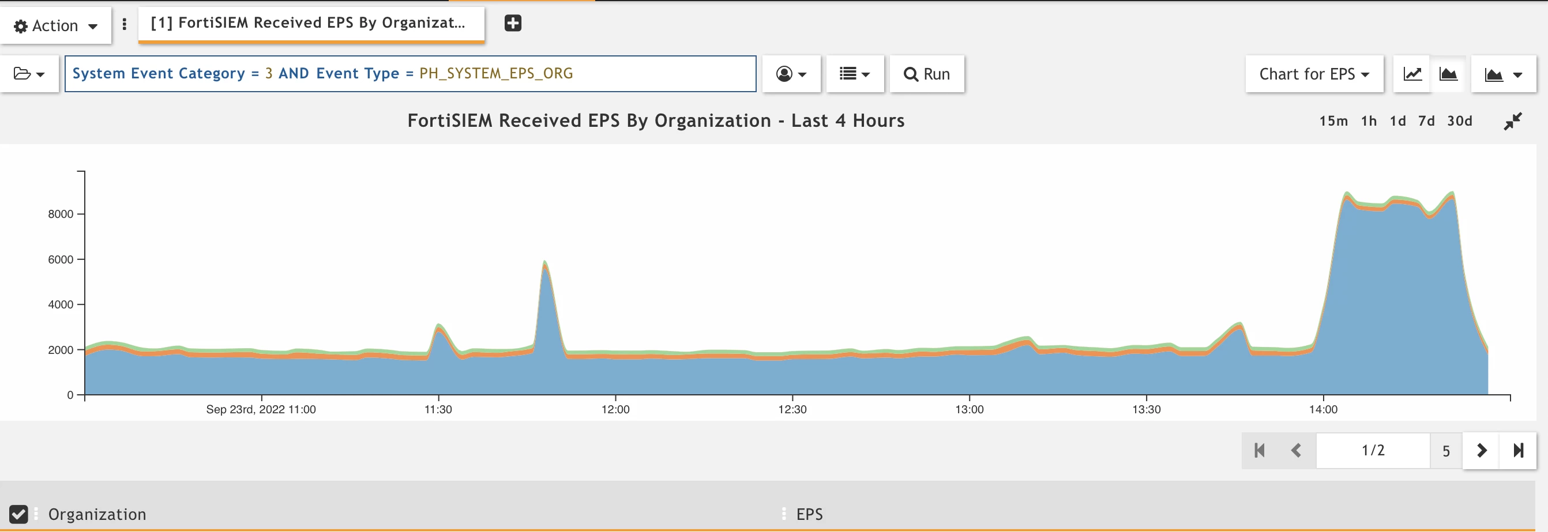Select the area chart view icon

[x=1448, y=74]
